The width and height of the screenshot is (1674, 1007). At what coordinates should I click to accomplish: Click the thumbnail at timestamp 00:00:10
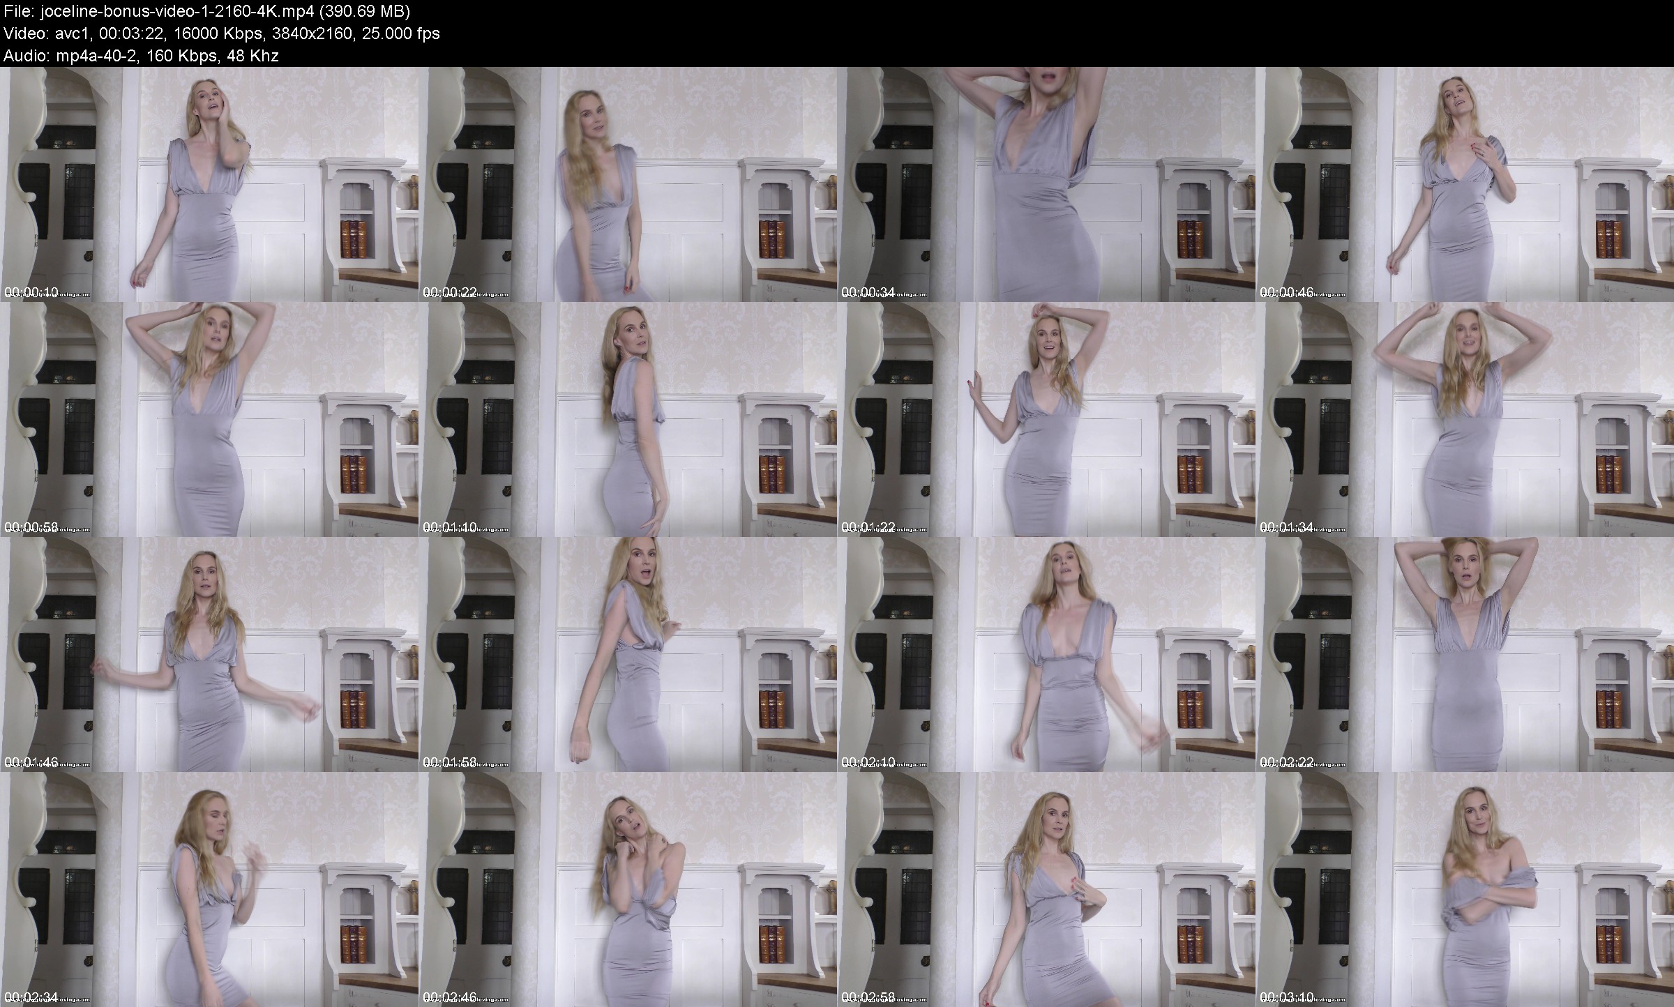[209, 184]
